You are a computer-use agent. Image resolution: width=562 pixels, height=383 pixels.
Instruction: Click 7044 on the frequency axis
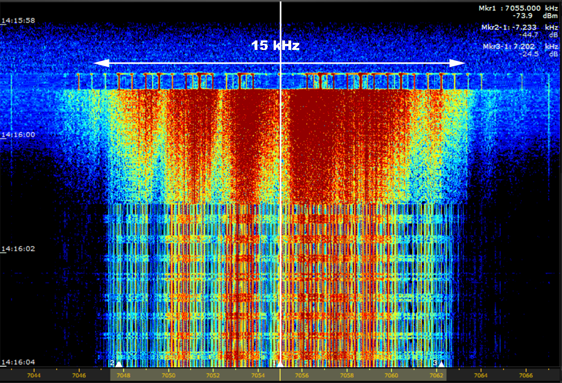pyautogui.click(x=34, y=375)
